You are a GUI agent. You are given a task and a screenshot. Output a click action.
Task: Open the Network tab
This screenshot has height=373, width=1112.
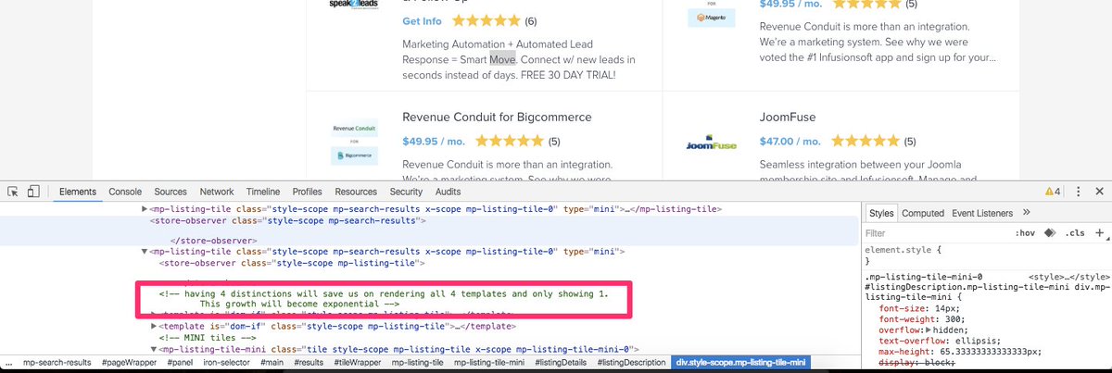[x=217, y=192]
